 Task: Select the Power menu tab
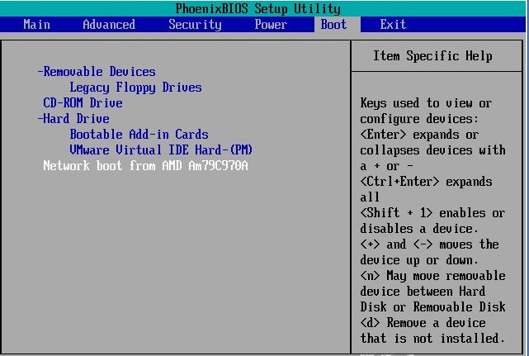click(271, 25)
